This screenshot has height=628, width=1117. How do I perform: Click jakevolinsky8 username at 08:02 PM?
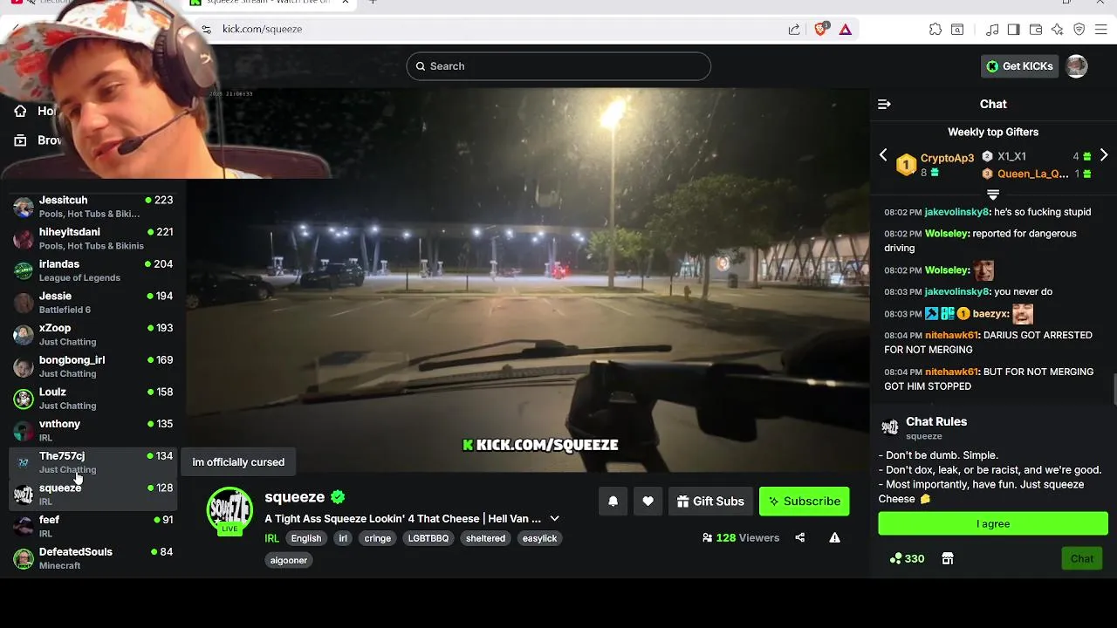pyautogui.click(x=956, y=212)
